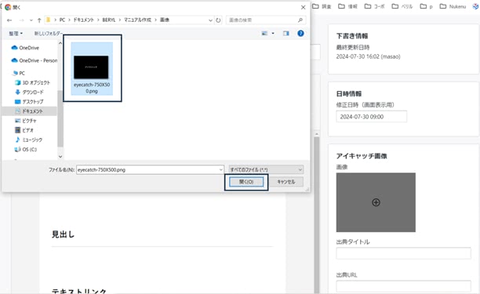Open the 情報 bookmark folder
Image resolution: width=480 pixels, height=294 pixels.
pos(347,6)
